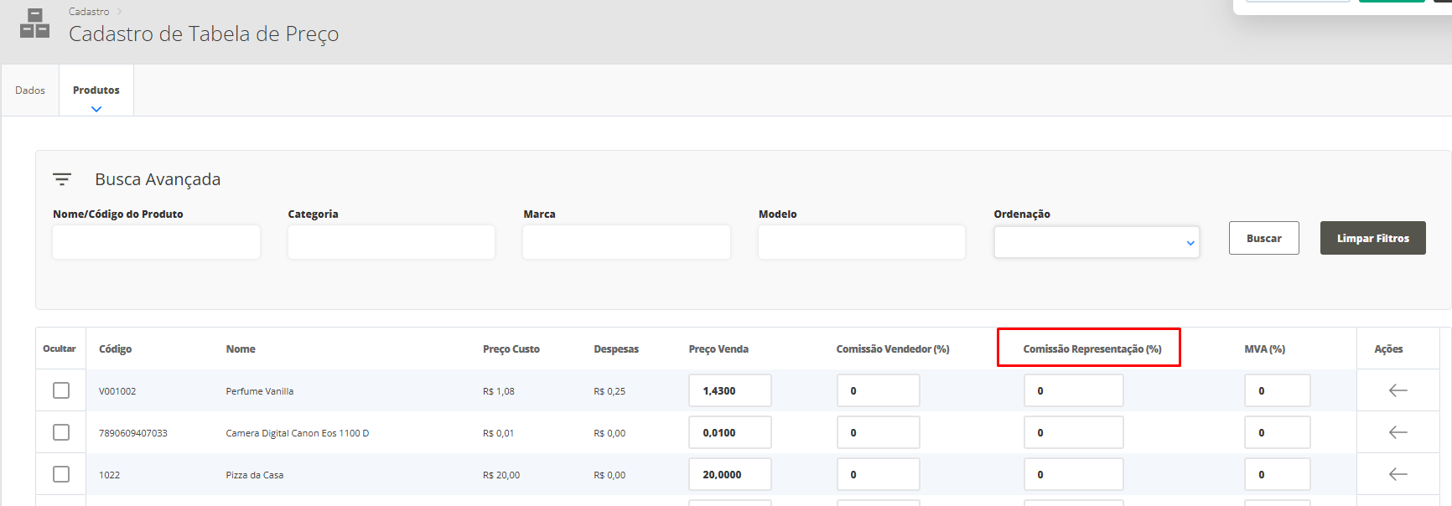Toggle Ocultar checkbox for Pizza da Casa

click(x=61, y=474)
